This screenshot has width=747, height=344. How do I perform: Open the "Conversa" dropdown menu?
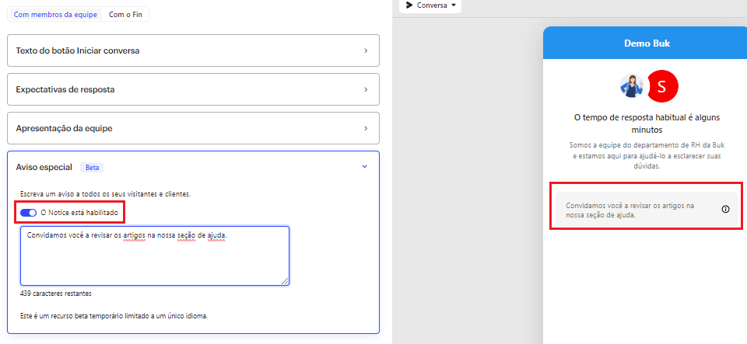click(x=433, y=5)
